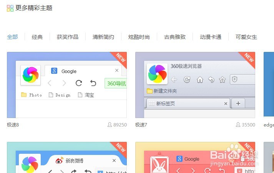This screenshot has width=274, height=173.
Task: Select the 动漫卡通 category
Action: (x=211, y=37)
